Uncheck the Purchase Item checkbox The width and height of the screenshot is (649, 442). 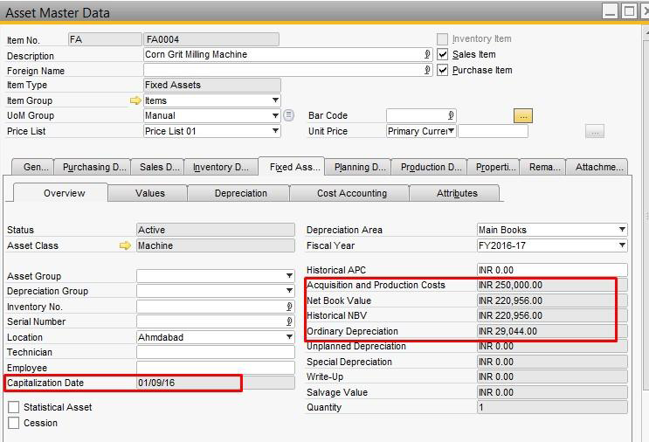pyautogui.click(x=443, y=70)
